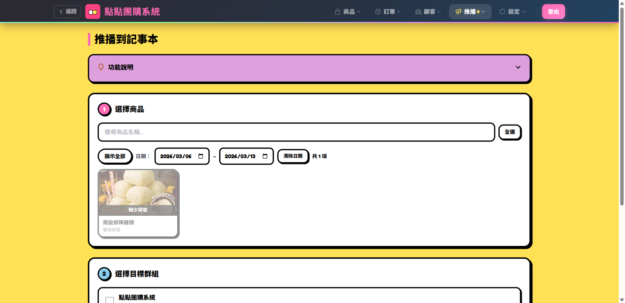Click the megaphone icon in 推播 menu
Viewport: 625px width, 303px height.
[x=458, y=12]
